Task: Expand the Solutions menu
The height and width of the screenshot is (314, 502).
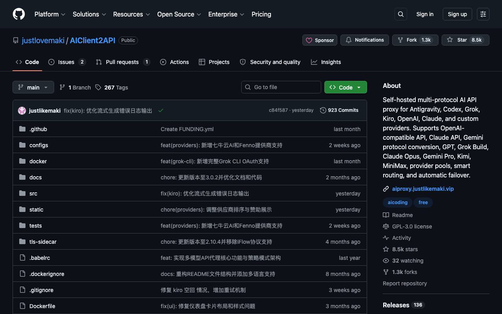Action: point(89,14)
